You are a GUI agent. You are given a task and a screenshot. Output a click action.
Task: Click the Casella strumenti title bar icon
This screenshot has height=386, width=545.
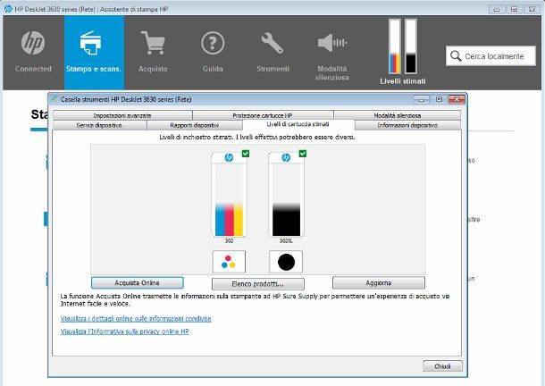click(54, 99)
